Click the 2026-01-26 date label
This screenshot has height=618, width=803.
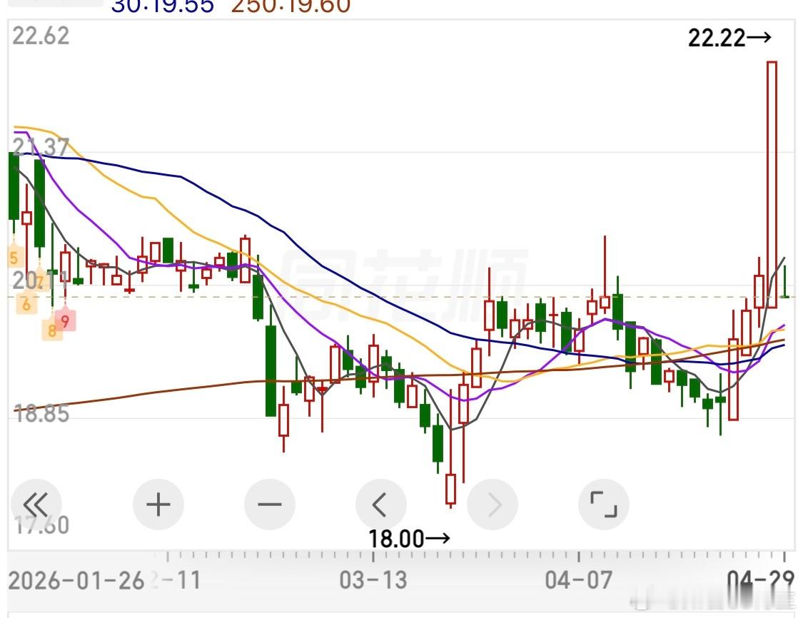[76, 581]
